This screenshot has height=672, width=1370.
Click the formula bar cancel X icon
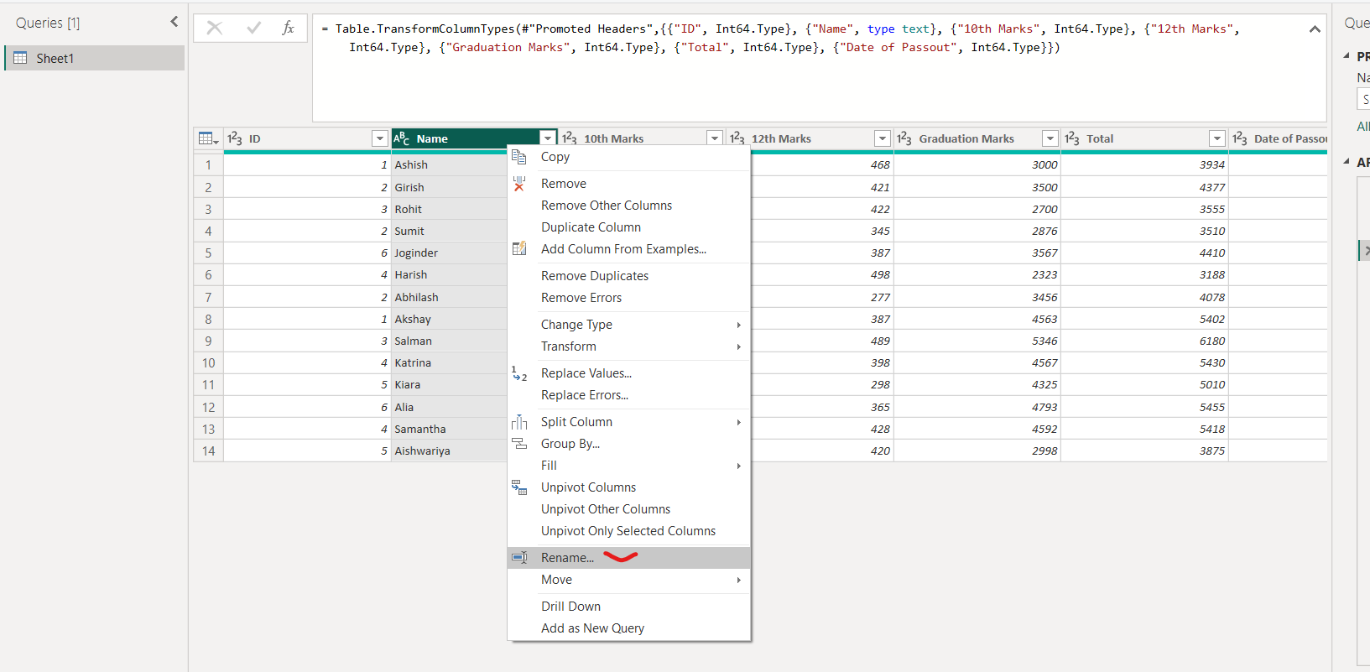click(x=215, y=29)
